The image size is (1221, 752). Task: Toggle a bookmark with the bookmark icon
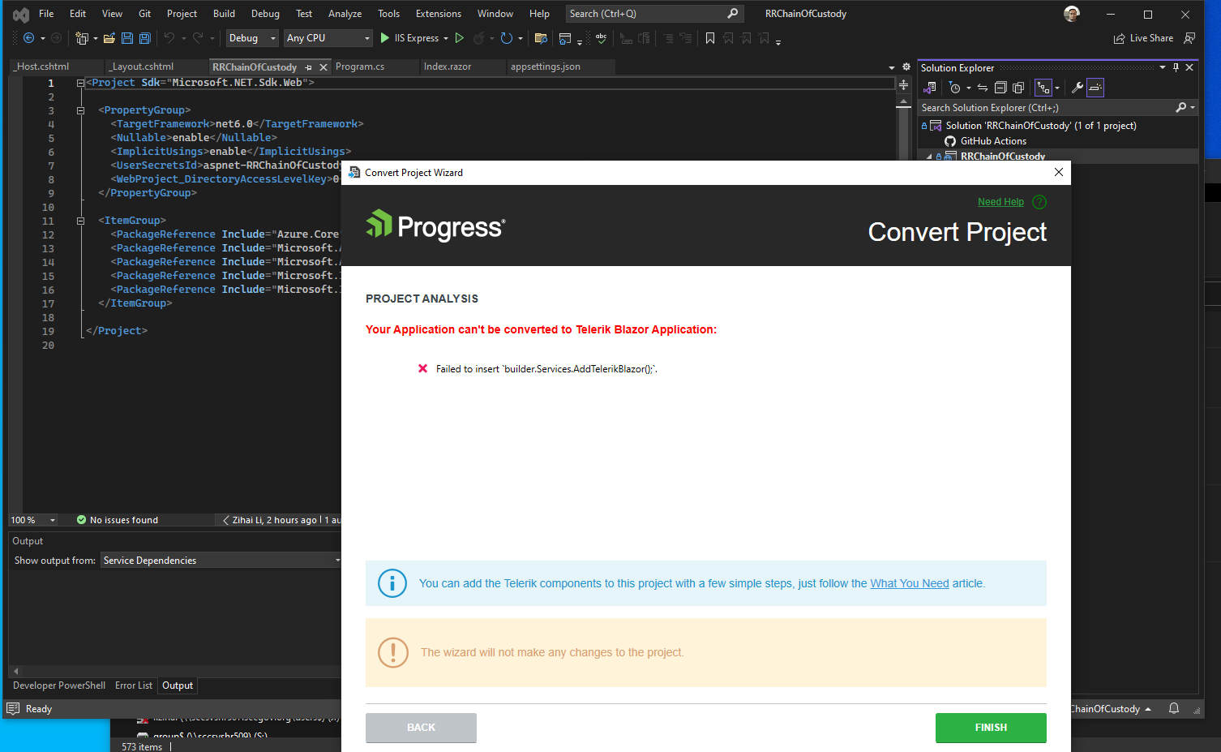click(x=710, y=38)
